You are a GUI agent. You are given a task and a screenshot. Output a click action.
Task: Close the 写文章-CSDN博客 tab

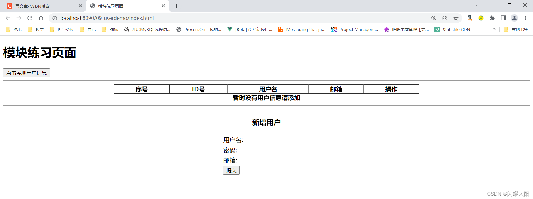pyautogui.click(x=81, y=6)
